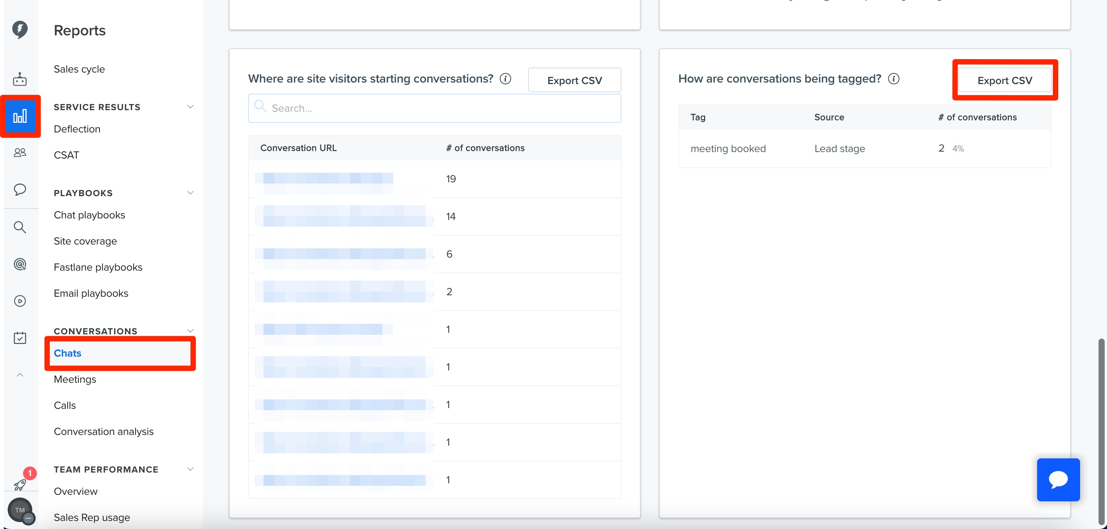Open the calendar checkmark meetings icon

[x=20, y=338]
